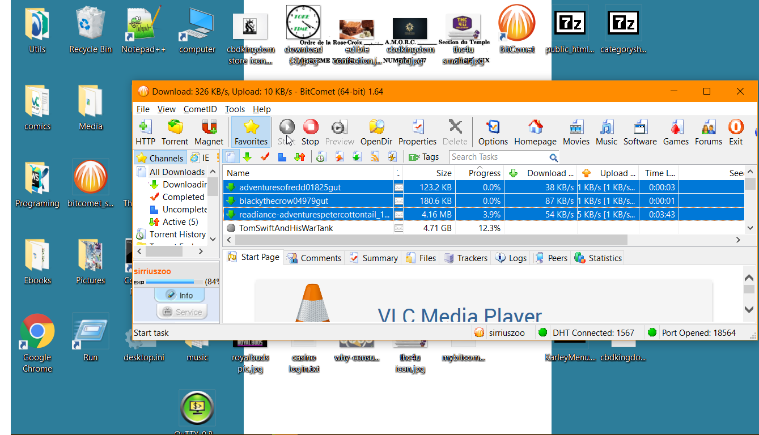Click the comments envelope icon for adventuresofredd01825gut
This screenshot has height=435, width=759.
pos(398,187)
